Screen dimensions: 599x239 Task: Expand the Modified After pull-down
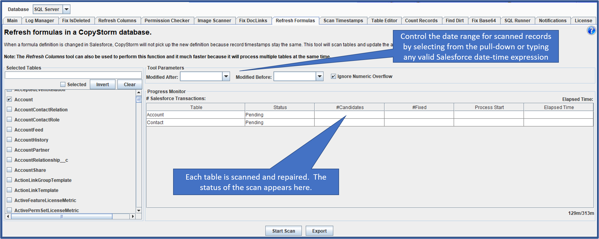tap(226, 77)
